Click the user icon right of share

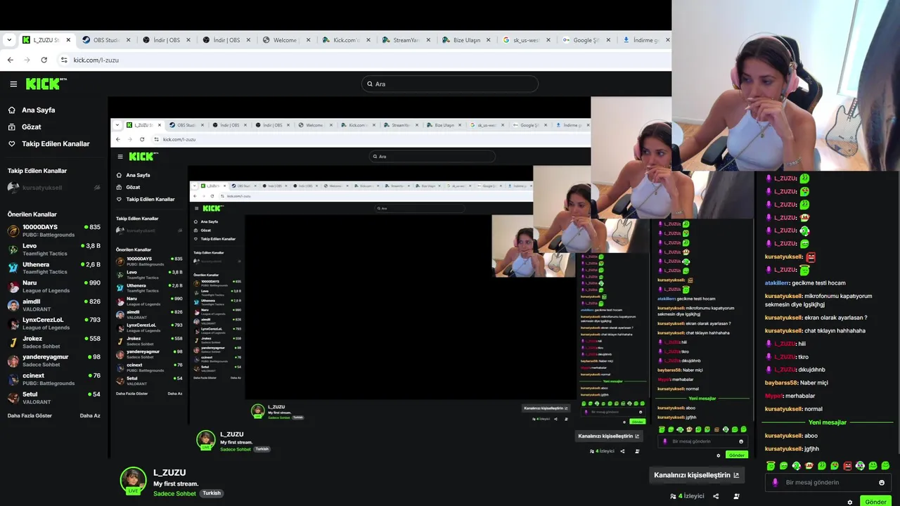pyautogui.click(x=736, y=496)
